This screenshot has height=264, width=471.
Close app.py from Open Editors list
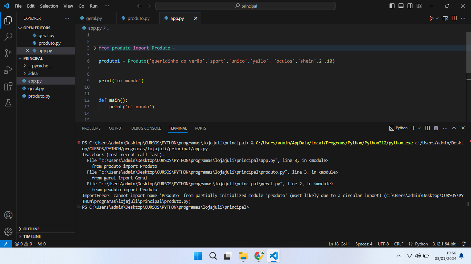pos(28,51)
